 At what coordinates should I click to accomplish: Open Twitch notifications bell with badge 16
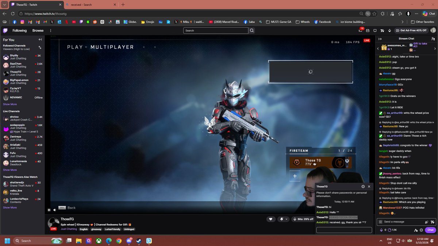click(361, 31)
